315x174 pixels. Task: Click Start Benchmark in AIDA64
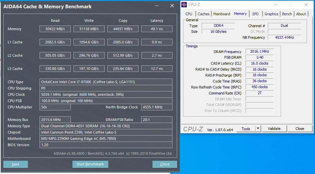tap(90, 164)
